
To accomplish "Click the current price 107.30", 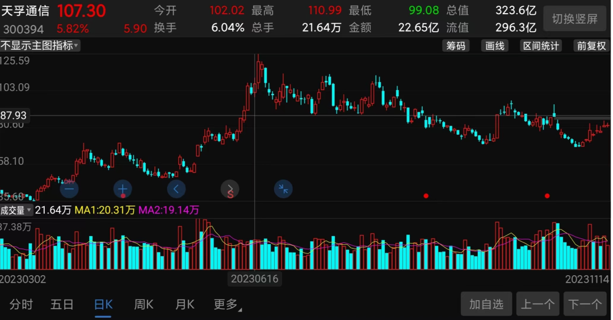I will click(81, 11).
